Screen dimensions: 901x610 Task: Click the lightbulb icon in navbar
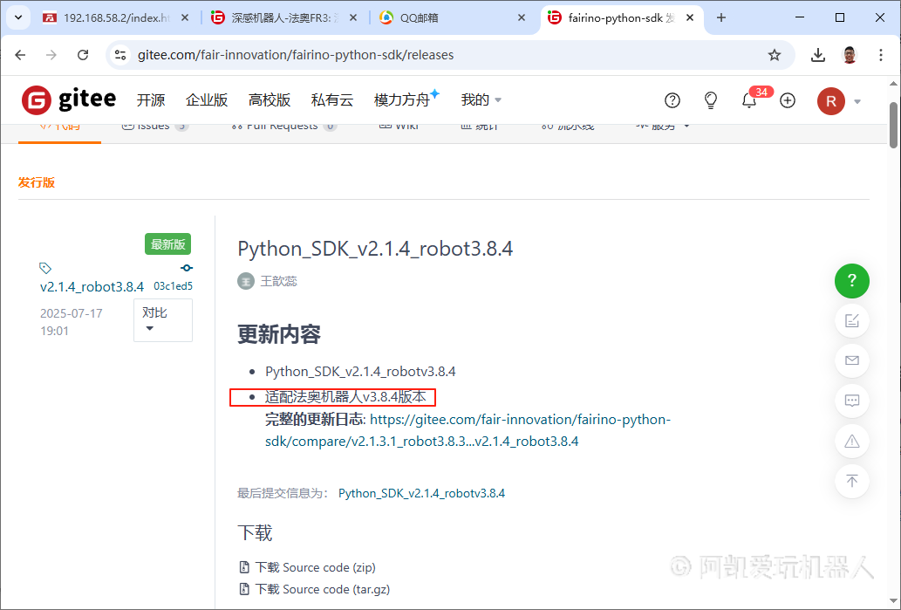click(711, 100)
